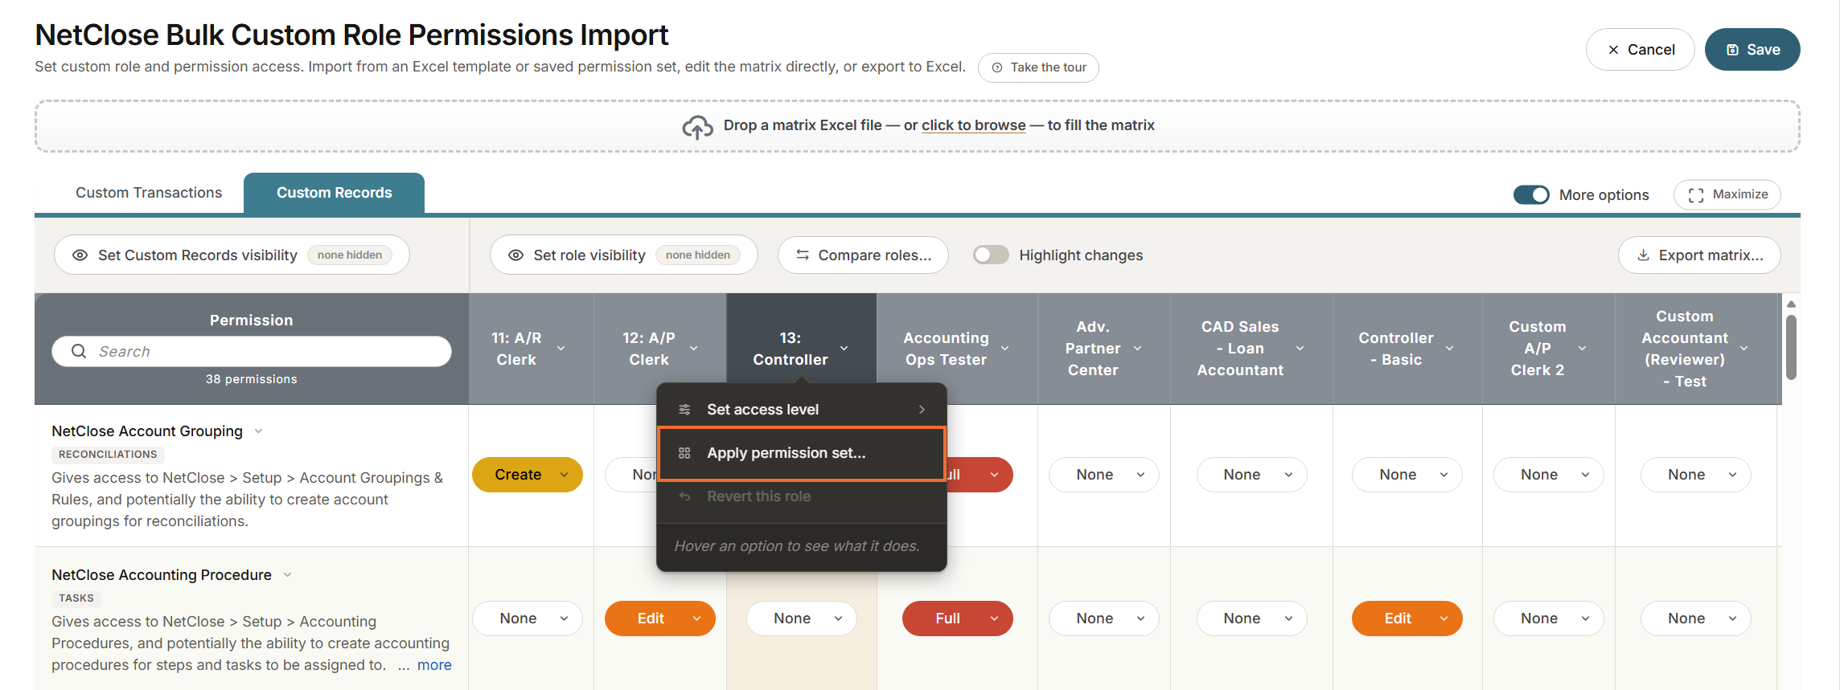
Task: Open the Accounting Ops Tester column menu
Action: click(x=1005, y=349)
